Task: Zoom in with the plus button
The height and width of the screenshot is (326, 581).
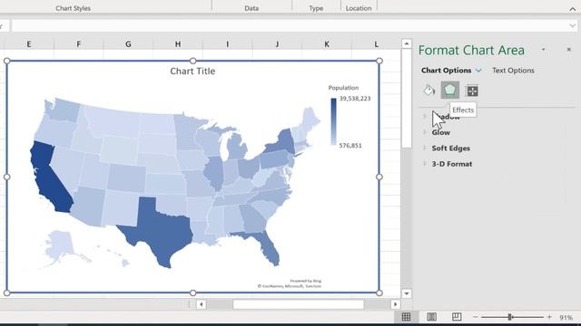Action: pos(549,317)
